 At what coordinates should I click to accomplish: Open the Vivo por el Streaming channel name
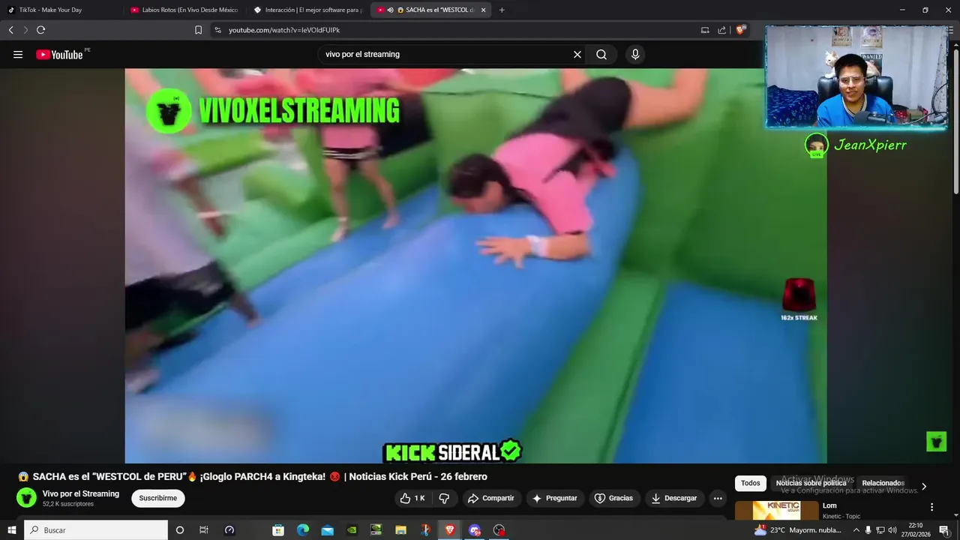(x=81, y=493)
